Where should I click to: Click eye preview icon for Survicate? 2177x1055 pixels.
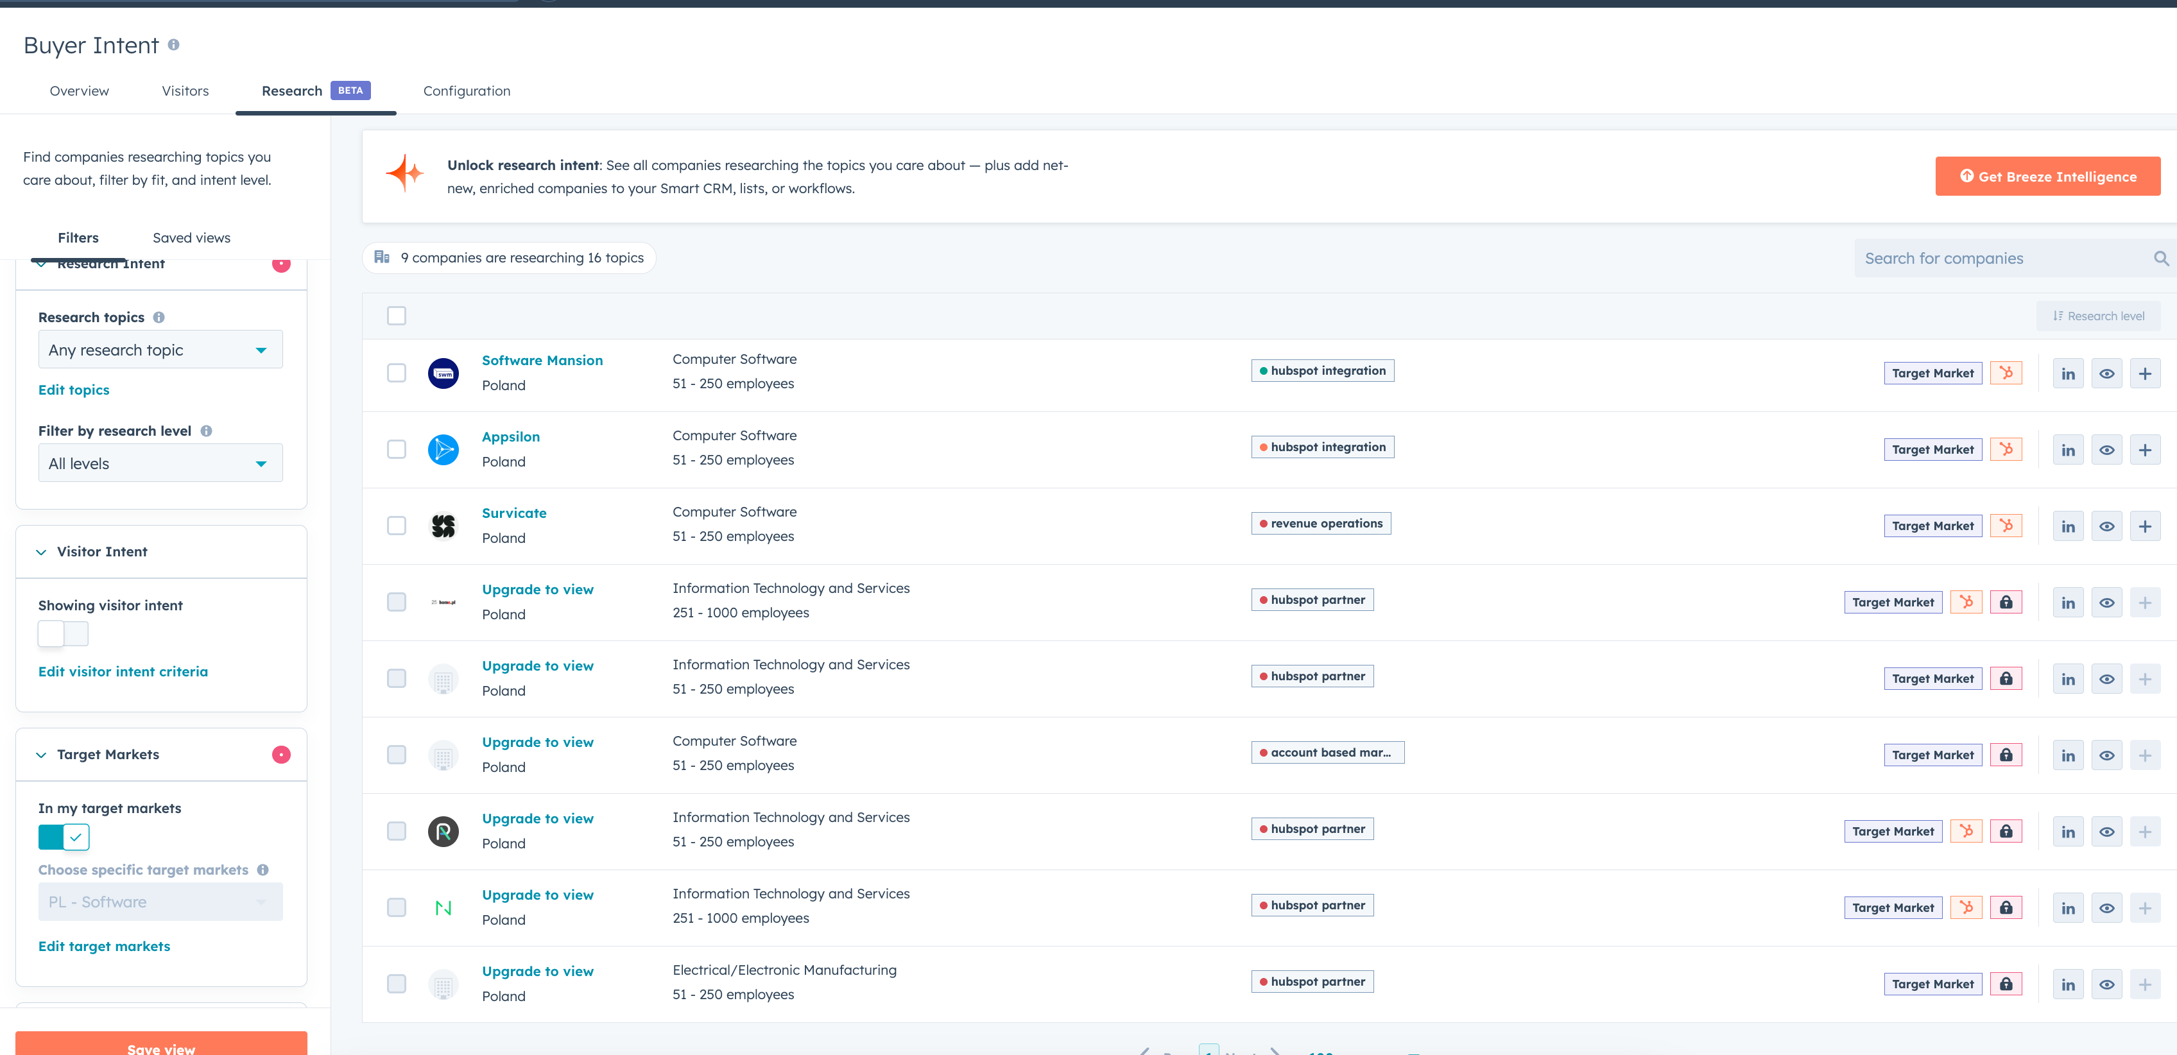pos(2106,526)
